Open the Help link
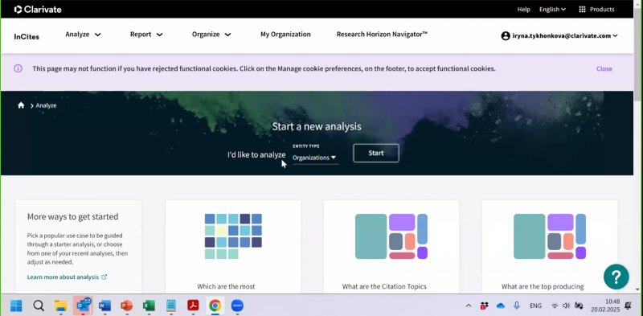This screenshot has height=316, width=643. point(524,10)
